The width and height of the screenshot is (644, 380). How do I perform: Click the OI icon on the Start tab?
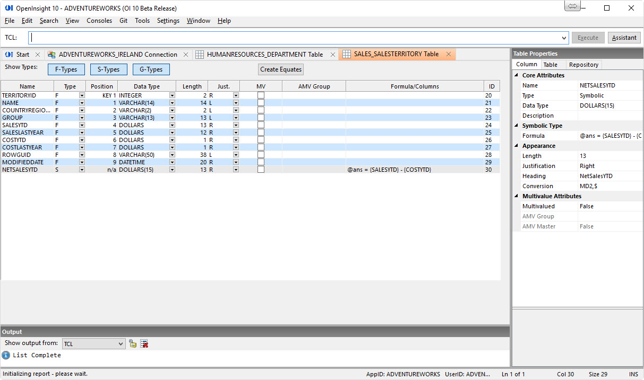point(9,55)
